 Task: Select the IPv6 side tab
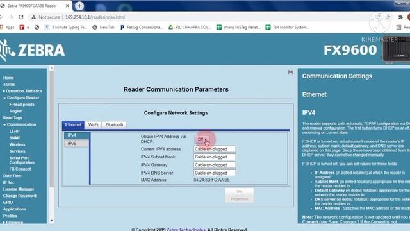coord(77,144)
